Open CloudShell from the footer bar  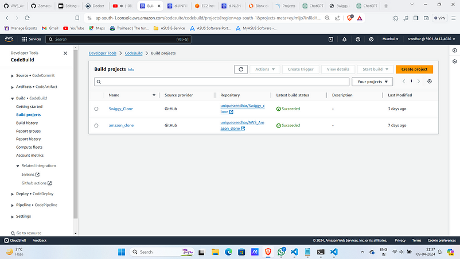tap(15, 241)
